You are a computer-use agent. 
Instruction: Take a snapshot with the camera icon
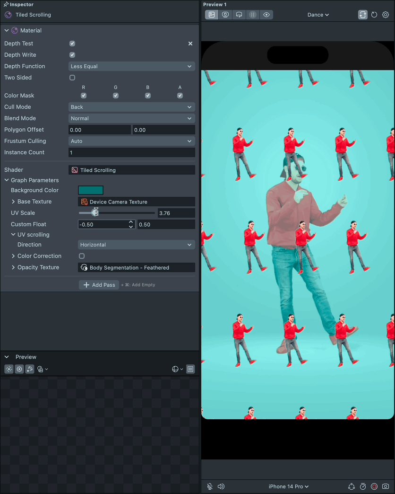coord(386,486)
